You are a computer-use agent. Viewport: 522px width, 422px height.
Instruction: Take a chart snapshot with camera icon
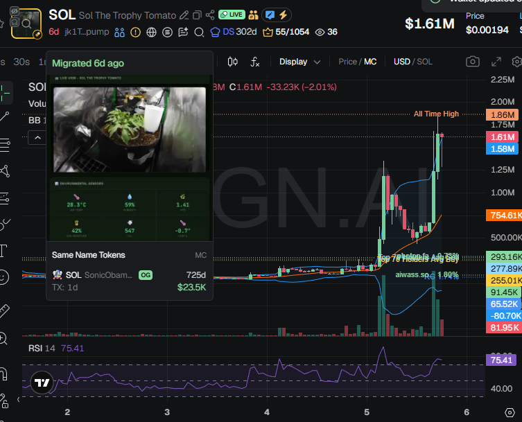pyautogui.click(x=472, y=62)
